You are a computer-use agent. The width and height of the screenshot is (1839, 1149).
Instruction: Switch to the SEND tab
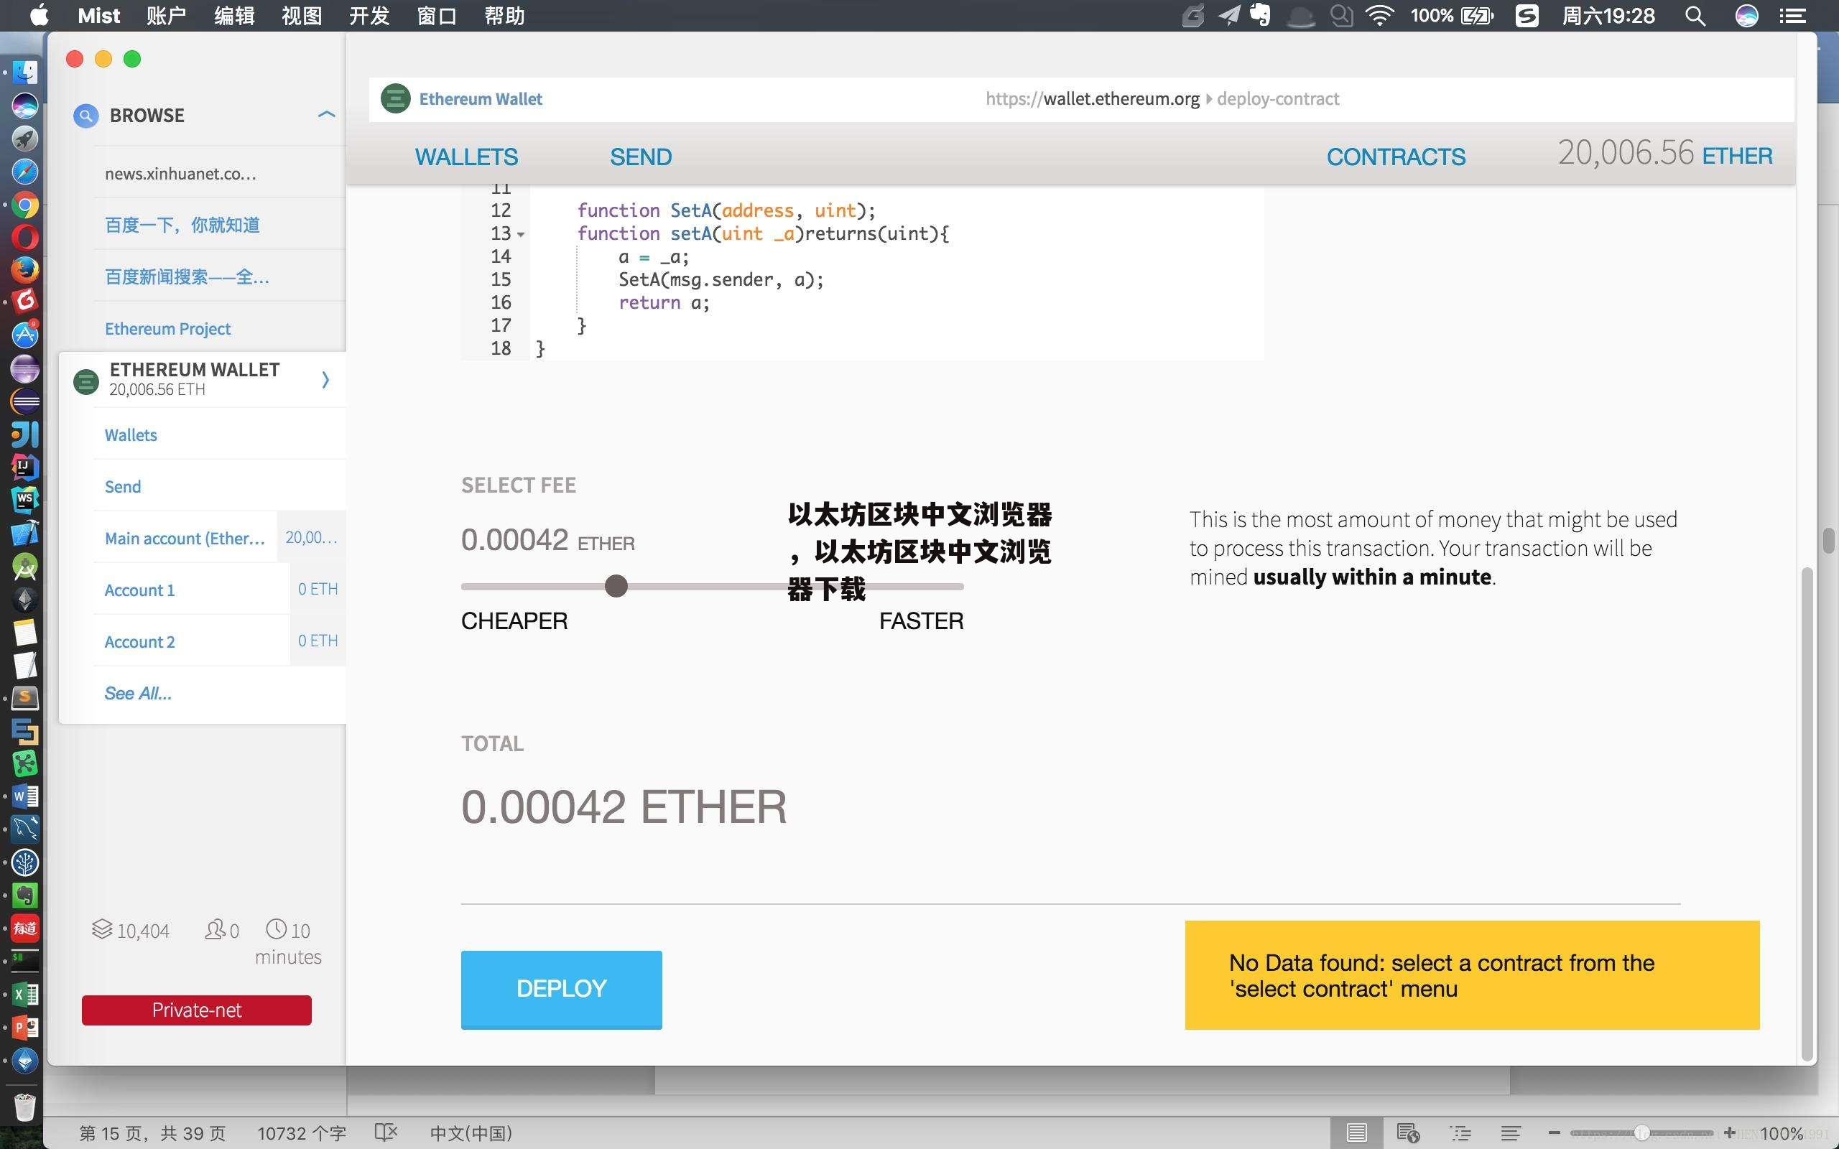pyautogui.click(x=641, y=157)
